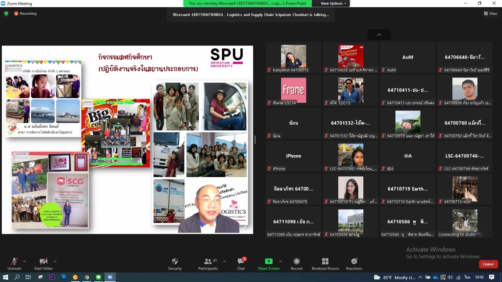The image size is (502, 282).
Task: Start recording with Record button
Action: (296, 264)
